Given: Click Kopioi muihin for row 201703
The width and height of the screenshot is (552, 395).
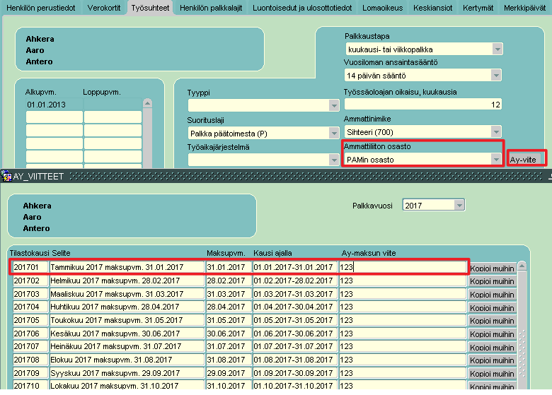Looking at the screenshot, I should [x=492, y=295].
